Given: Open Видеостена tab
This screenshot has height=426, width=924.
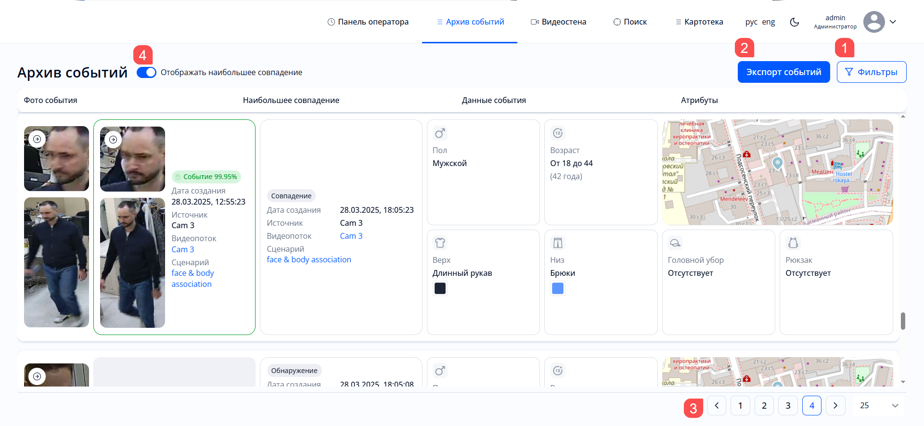Looking at the screenshot, I should click(558, 22).
